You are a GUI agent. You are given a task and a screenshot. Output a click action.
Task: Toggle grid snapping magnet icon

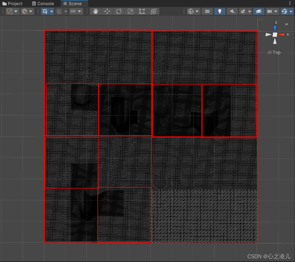[59, 12]
